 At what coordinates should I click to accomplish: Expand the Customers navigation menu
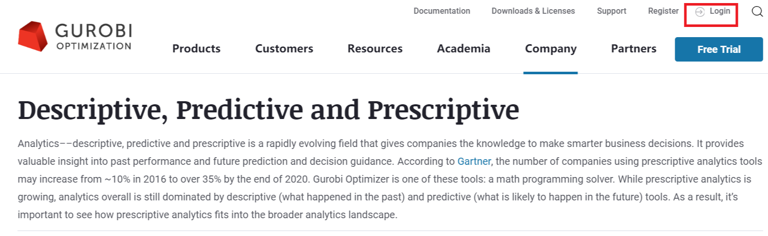tap(284, 49)
